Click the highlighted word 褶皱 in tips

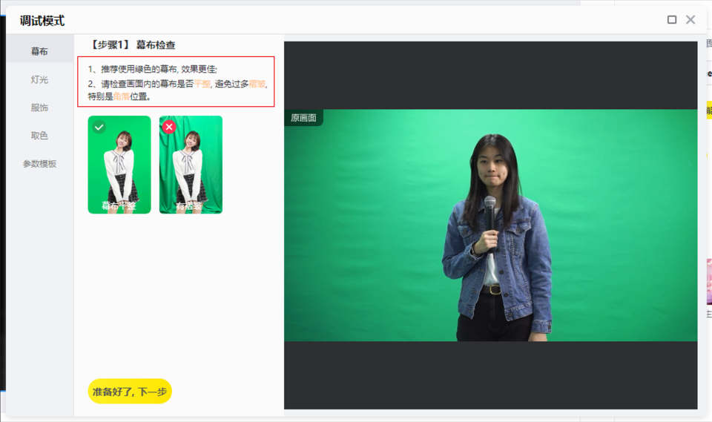[257, 84]
